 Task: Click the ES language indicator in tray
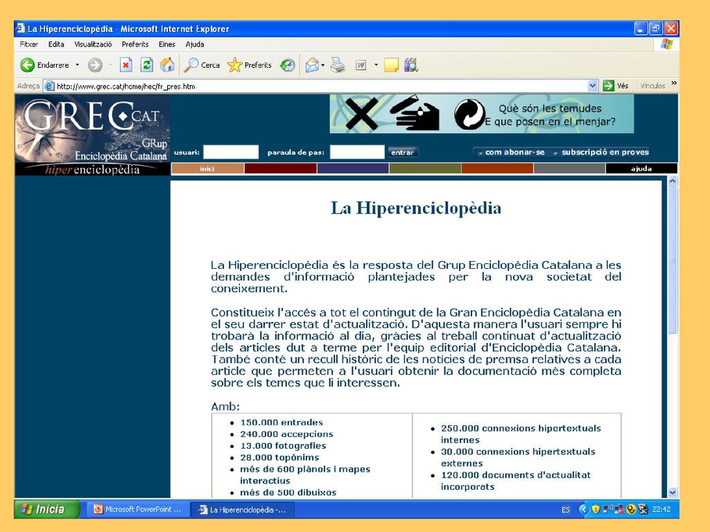click(566, 510)
